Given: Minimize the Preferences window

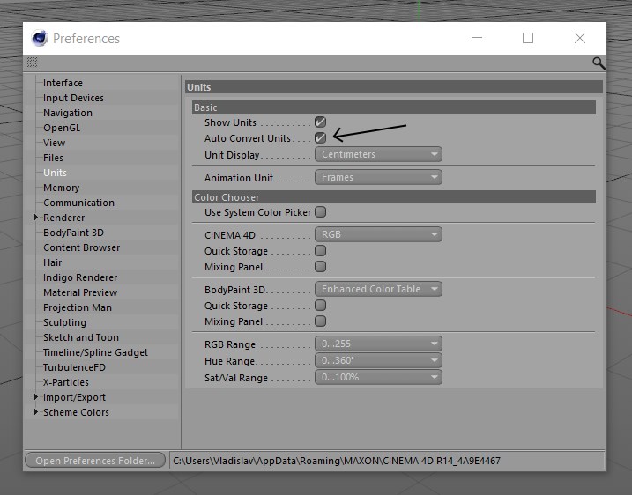Looking at the screenshot, I should (x=477, y=38).
